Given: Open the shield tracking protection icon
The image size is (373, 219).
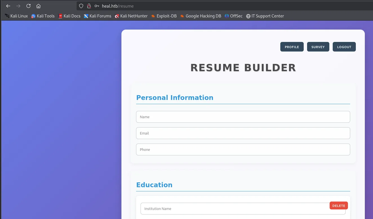Looking at the screenshot, I should pyautogui.click(x=81, y=6).
